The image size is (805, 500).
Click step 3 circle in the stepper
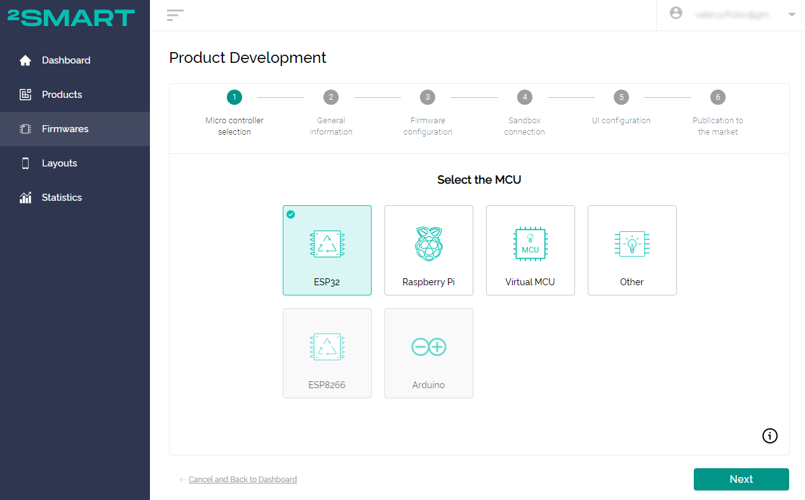click(x=428, y=97)
